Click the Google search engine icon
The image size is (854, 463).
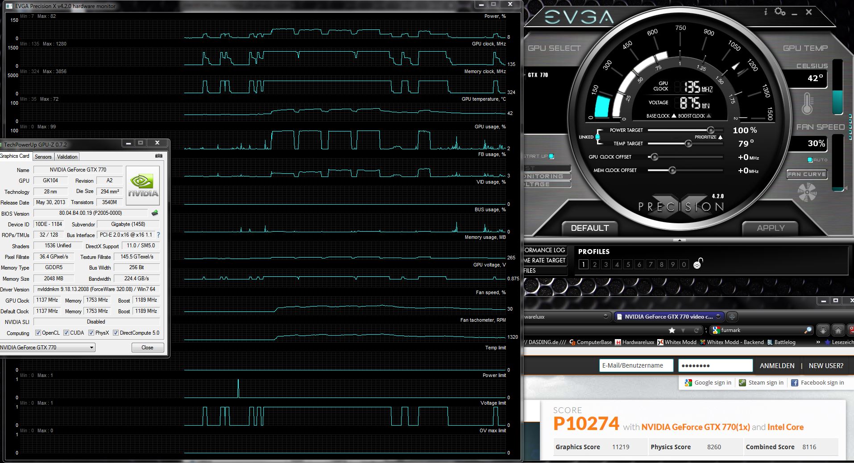pos(716,330)
